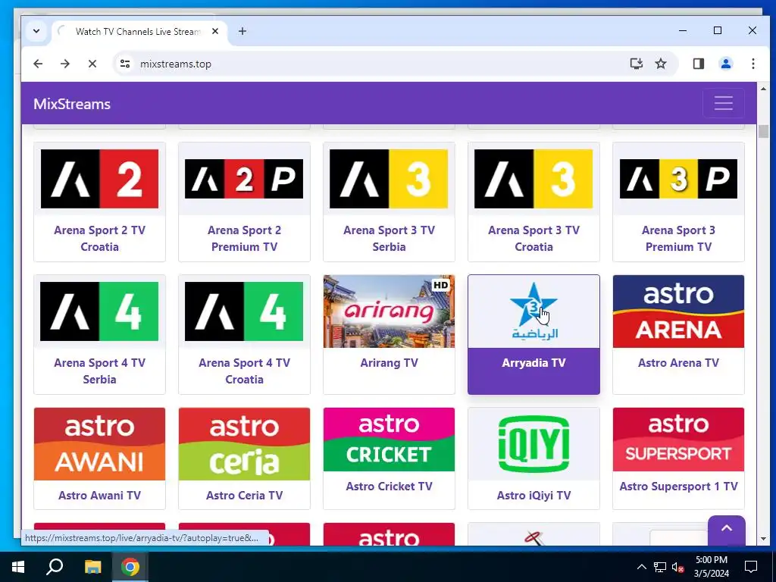Open the Arena Sport 4 TV Croatia link
The image size is (776, 582).
pyautogui.click(x=244, y=371)
